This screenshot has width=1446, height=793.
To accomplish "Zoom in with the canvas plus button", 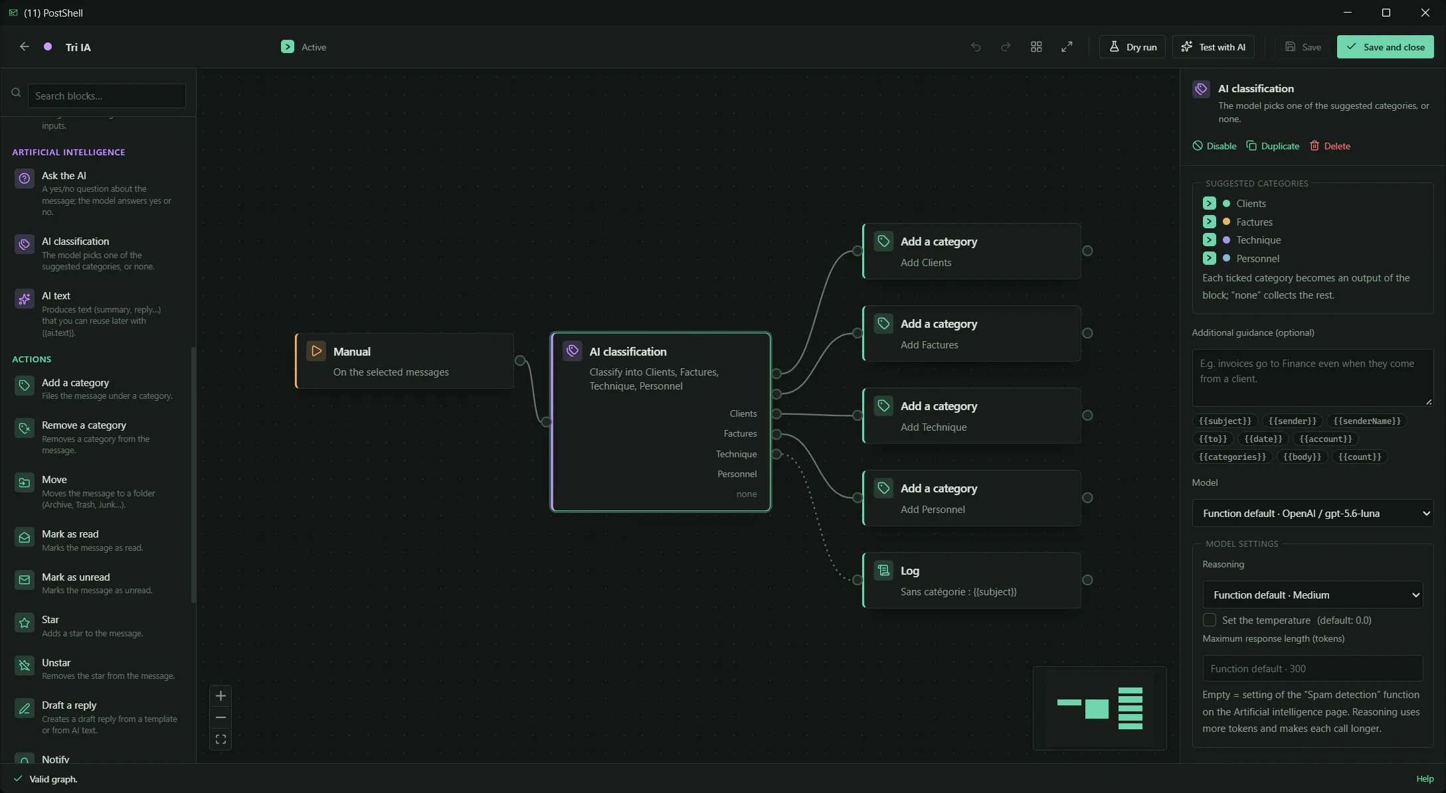I will [221, 695].
